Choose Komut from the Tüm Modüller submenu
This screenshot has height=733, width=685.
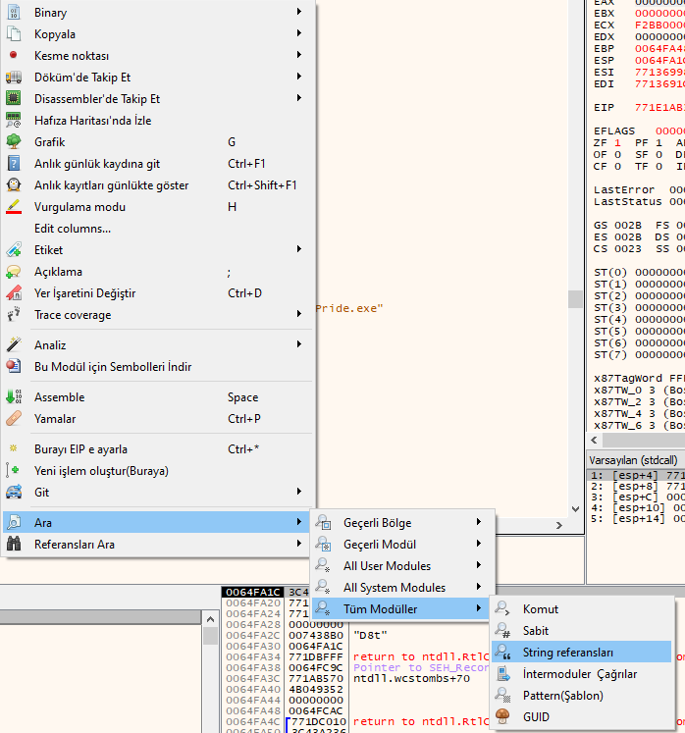[x=581, y=608]
